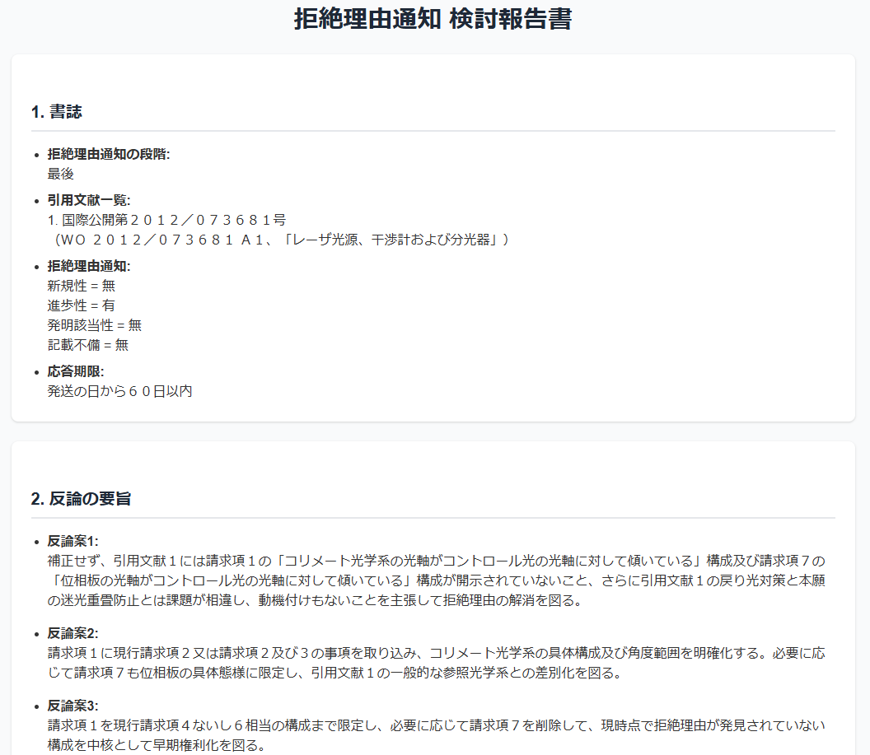Select the heading 2. 反論の要旨

[x=81, y=499]
